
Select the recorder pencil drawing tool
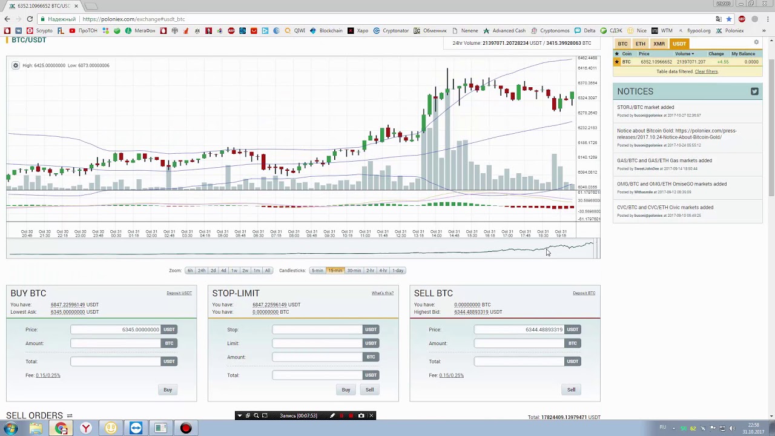click(332, 415)
